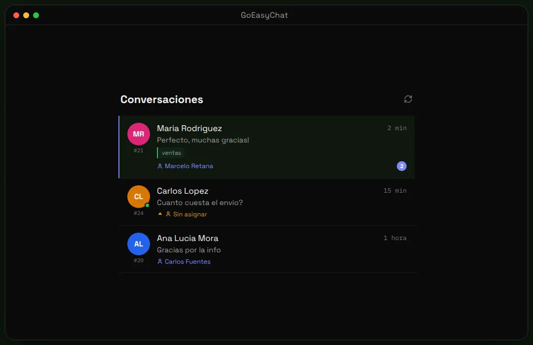Click the '15 min' timestamp
This screenshot has height=345, width=533.
coord(395,191)
